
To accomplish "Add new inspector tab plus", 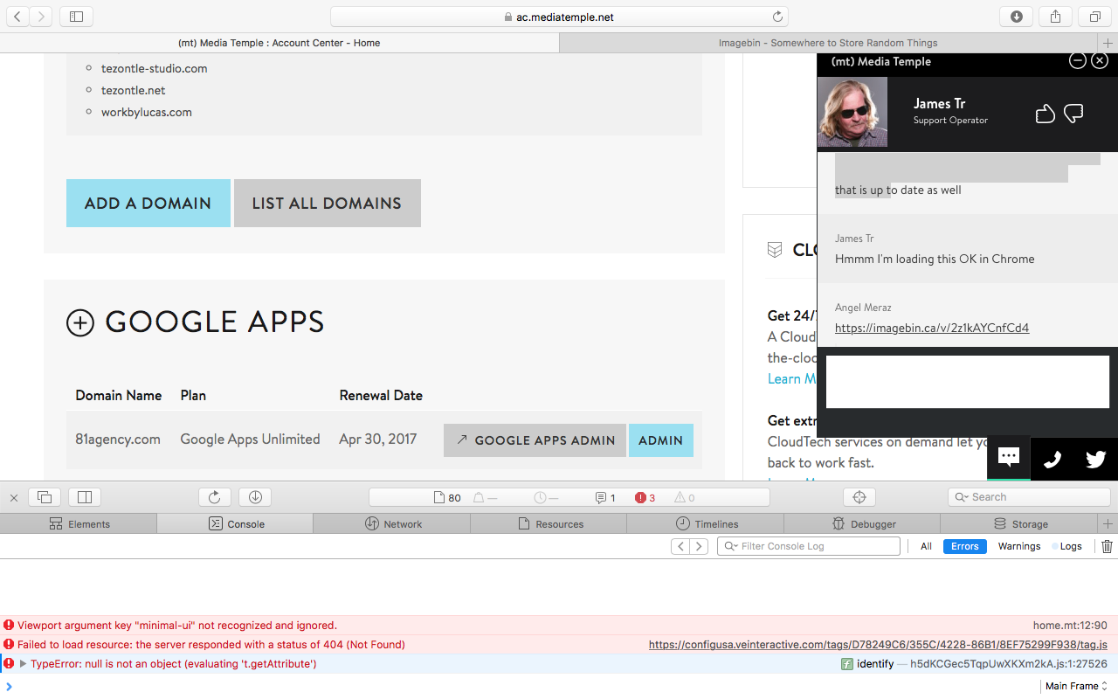I will click(x=1108, y=524).
